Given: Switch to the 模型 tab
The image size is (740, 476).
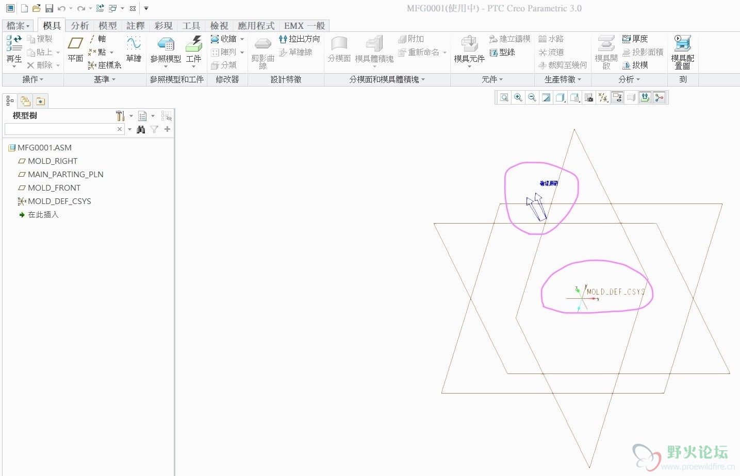Looking at the screenshot, I should click(107, 26).
